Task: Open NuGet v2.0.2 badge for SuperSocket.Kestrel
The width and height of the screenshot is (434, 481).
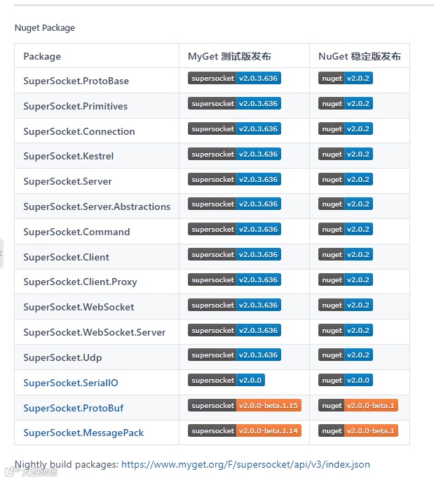Action: tap(345, 154)
